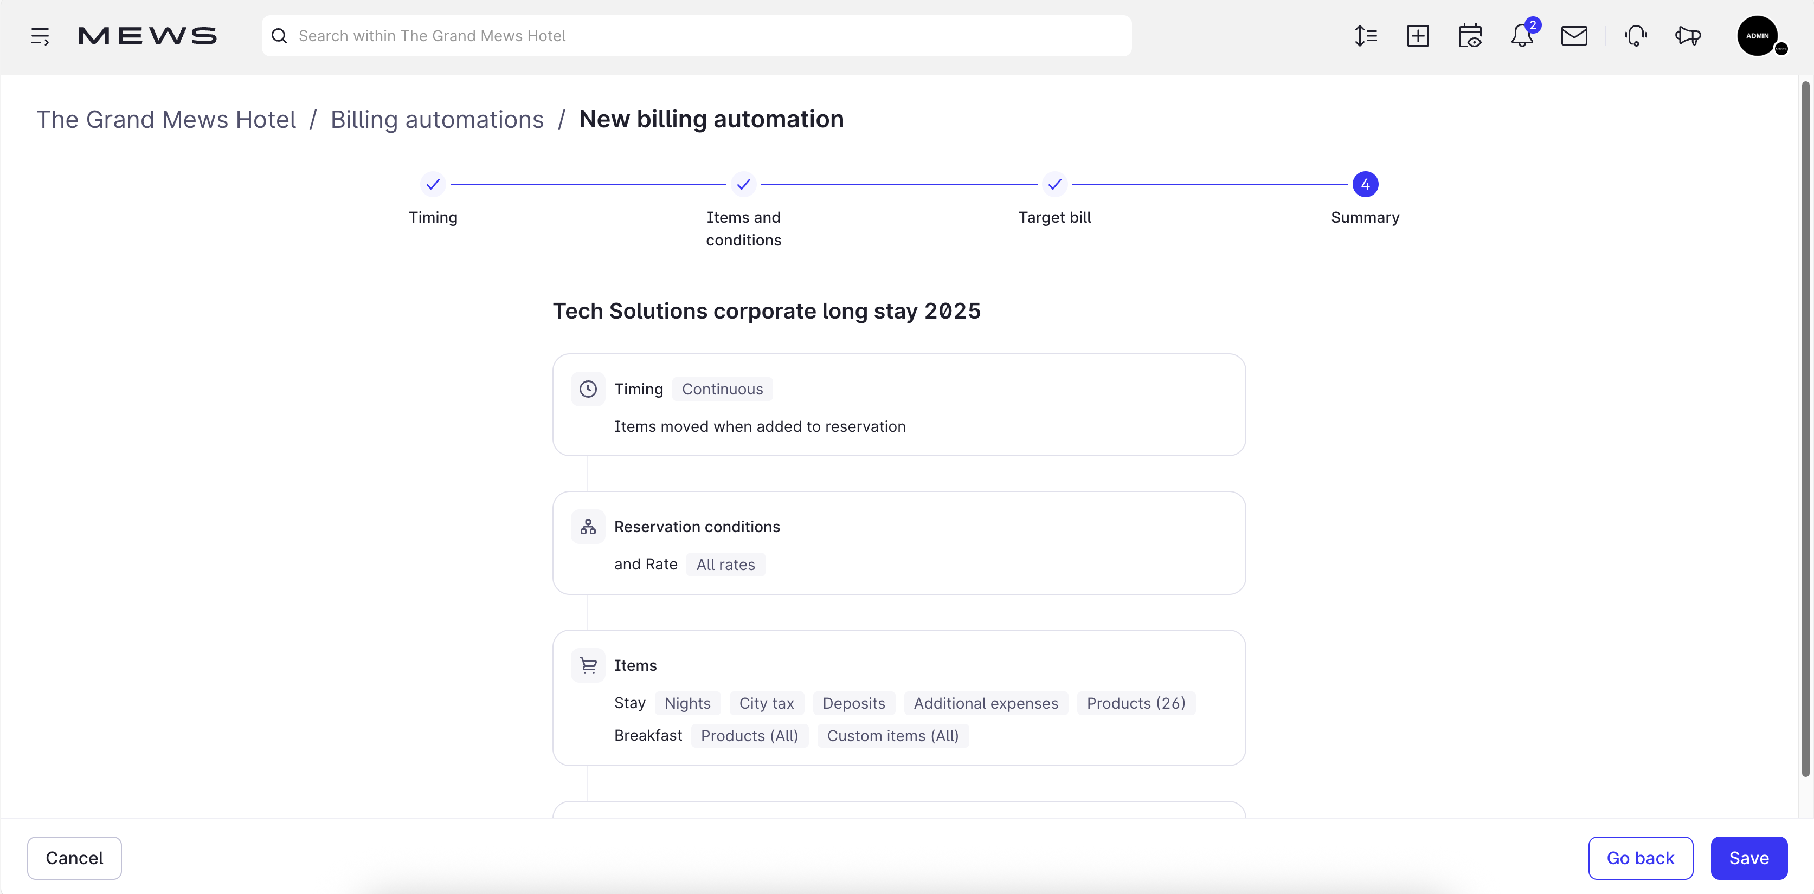Open the main navigation menu icon
1814x894 pixels.
pos(40,36)
